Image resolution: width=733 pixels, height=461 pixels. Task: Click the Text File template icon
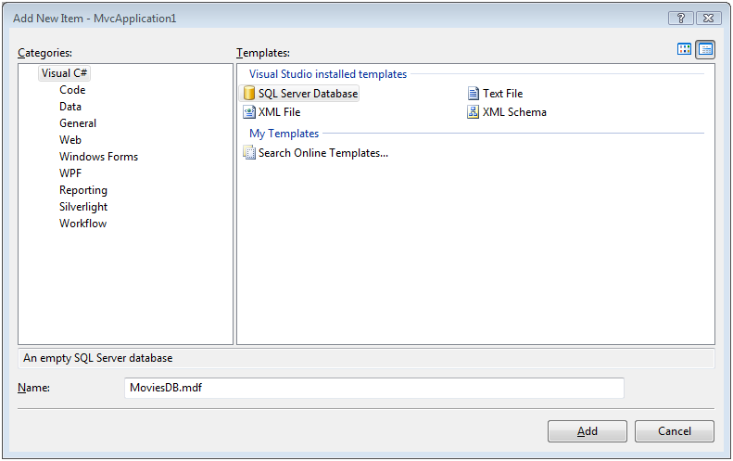474,94
